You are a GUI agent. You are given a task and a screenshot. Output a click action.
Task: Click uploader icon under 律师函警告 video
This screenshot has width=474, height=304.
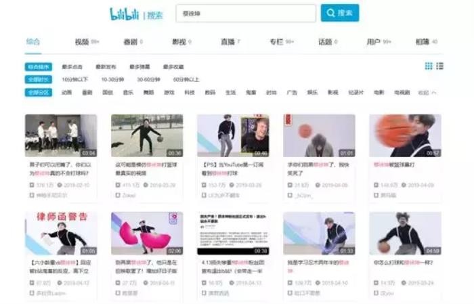pyautogui.click(x=32, y=292)
